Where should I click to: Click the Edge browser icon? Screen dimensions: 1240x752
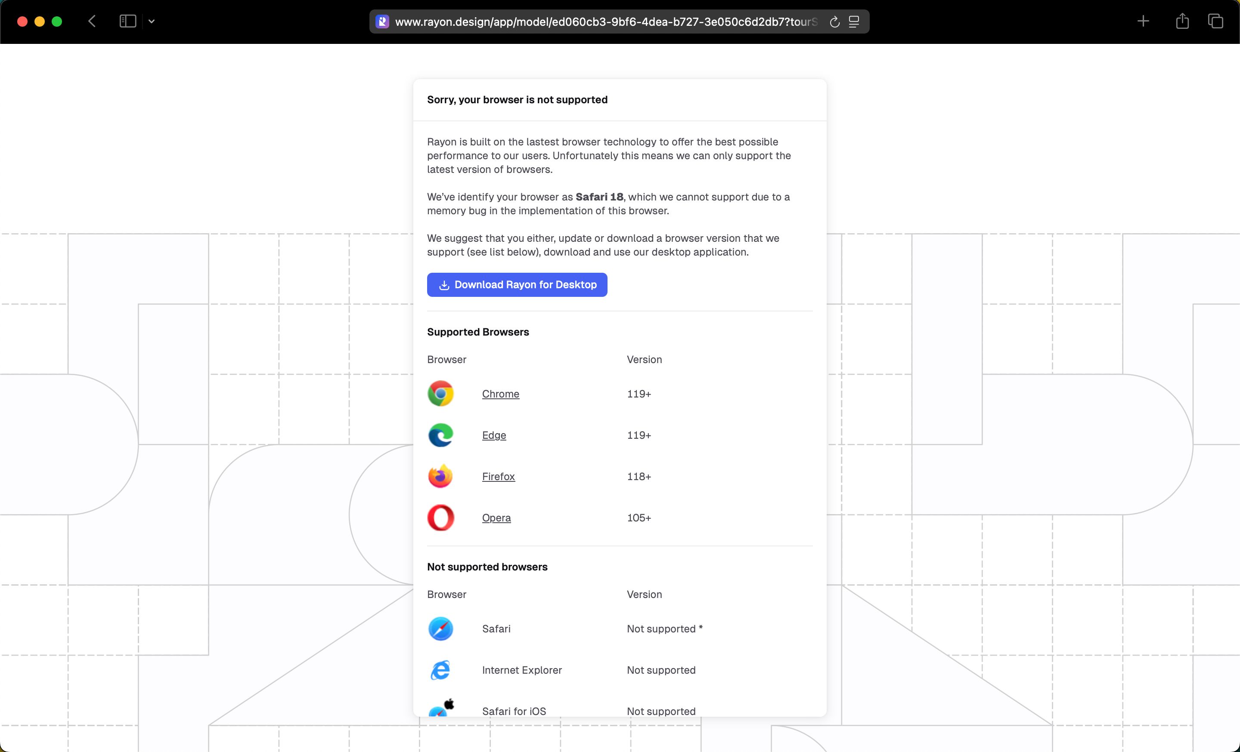coord(440,435)
